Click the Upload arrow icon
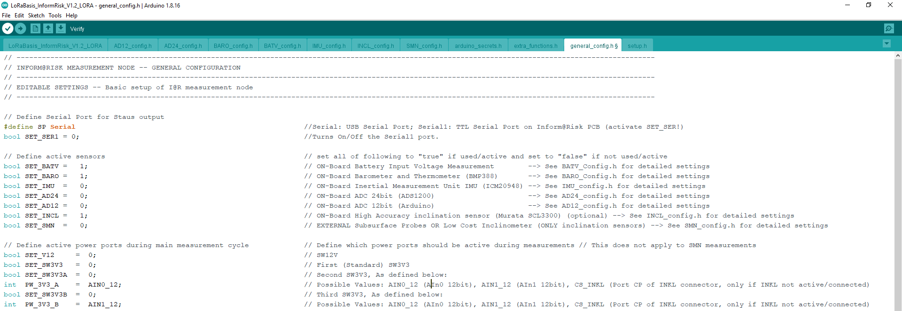This screenshot has width=902, height=311. (21, 29)
